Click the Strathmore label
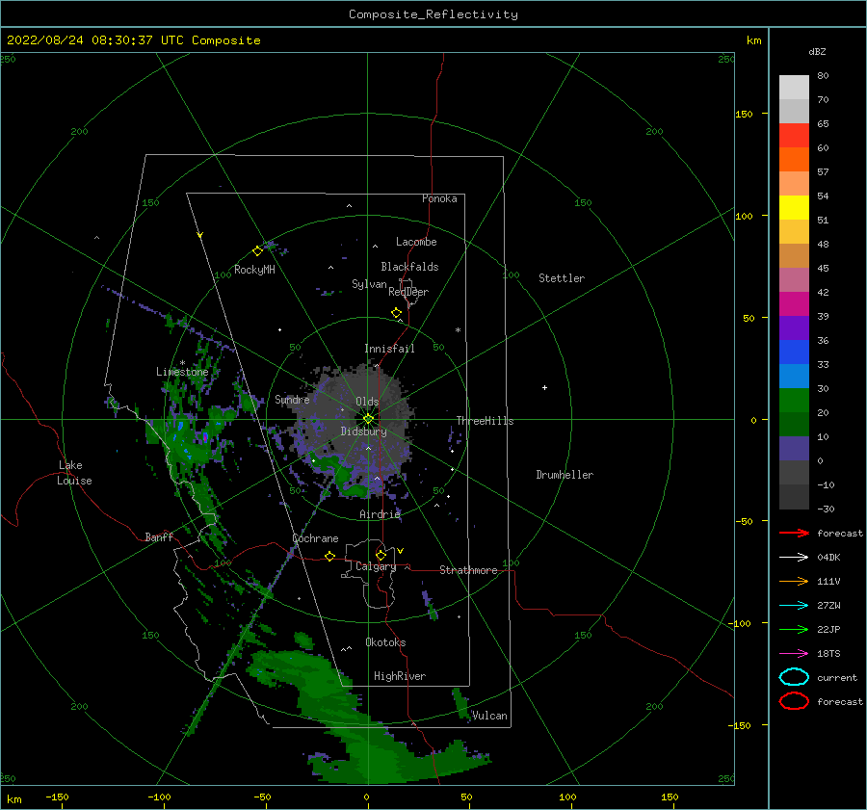This screenshot has height=810, width=867. 468,570
